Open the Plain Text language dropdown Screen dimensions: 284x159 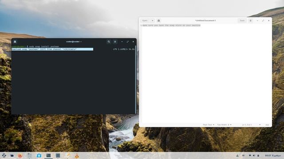coord(209,125)
